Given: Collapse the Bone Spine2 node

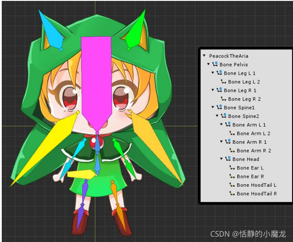Looking at the screenshot, I should pyautogui.click(x=217, y=116).
